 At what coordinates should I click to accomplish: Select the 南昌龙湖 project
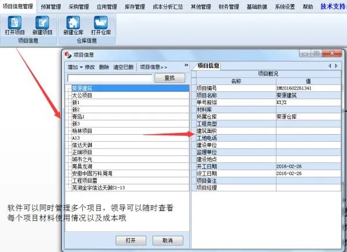coord(130,166)
